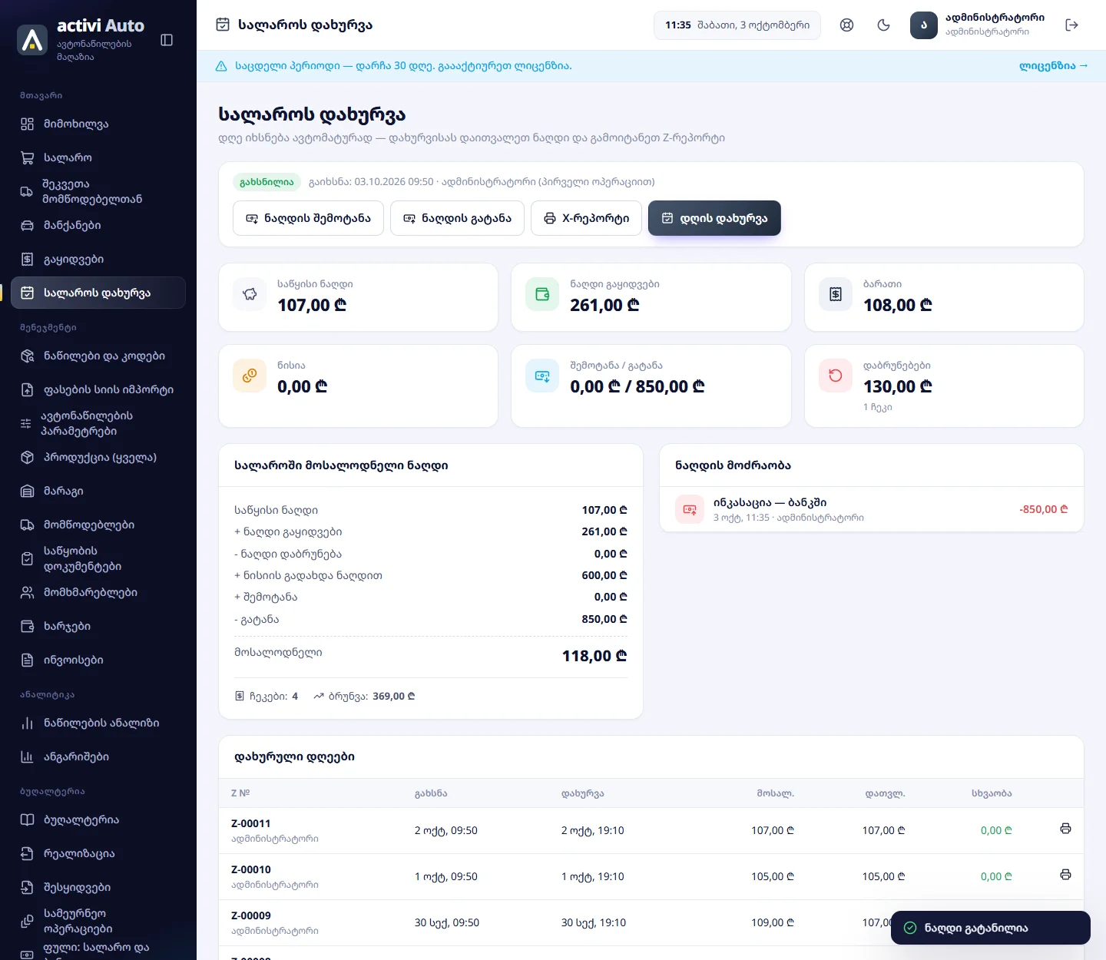Click the ნაღდი გატანილია notification
The image size is (1106, 960).
tap(991, 928)
